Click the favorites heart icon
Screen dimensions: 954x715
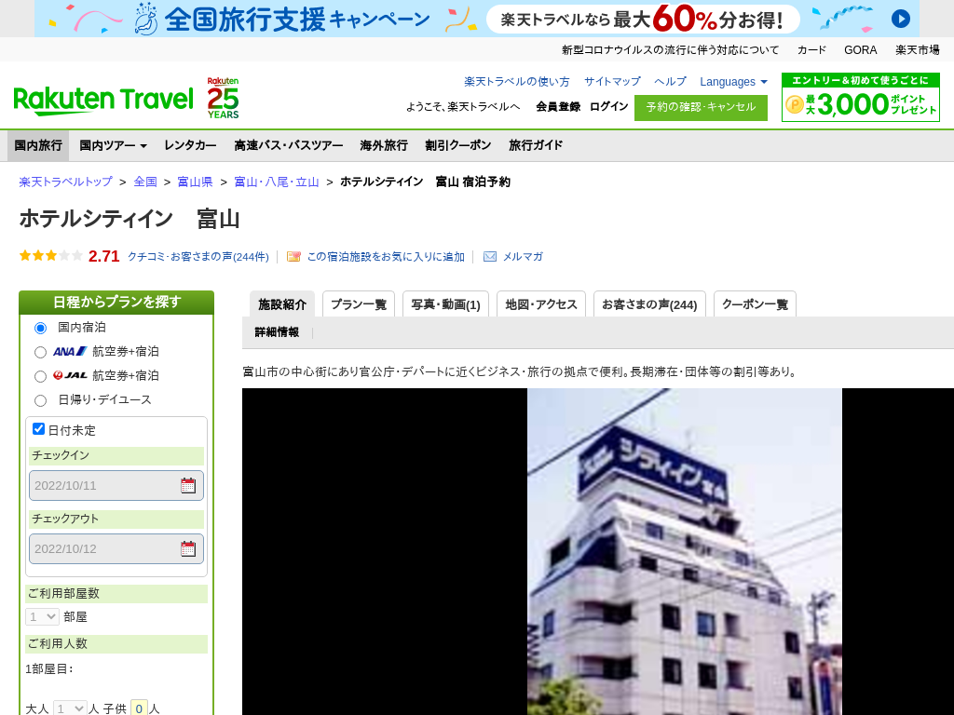click(293, 257)
